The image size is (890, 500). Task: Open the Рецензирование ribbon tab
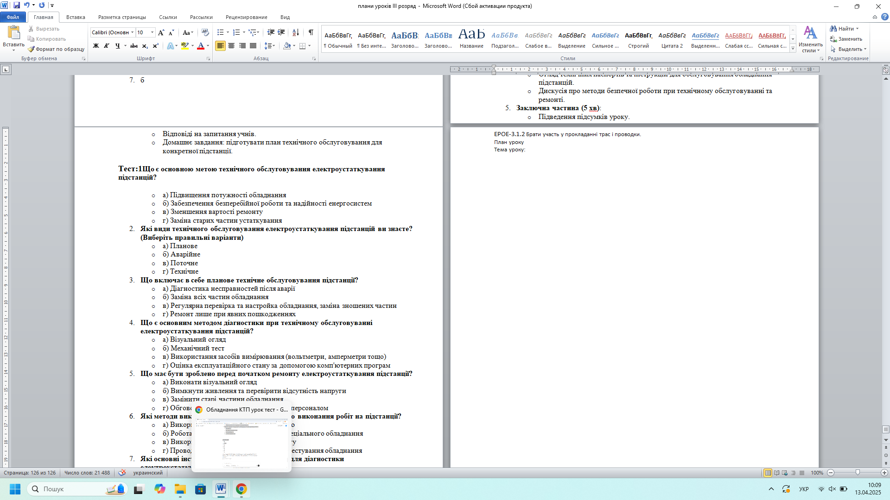(x=246, y=17)
